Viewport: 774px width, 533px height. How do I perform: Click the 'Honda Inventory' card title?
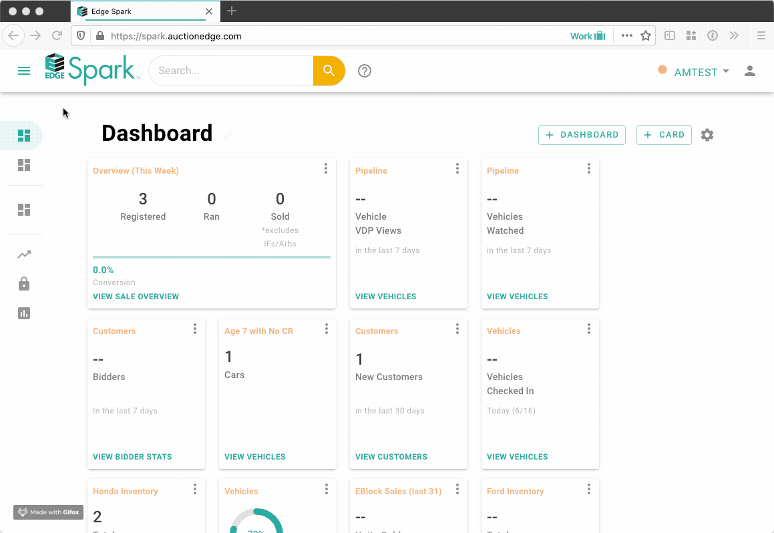point(126,492)
